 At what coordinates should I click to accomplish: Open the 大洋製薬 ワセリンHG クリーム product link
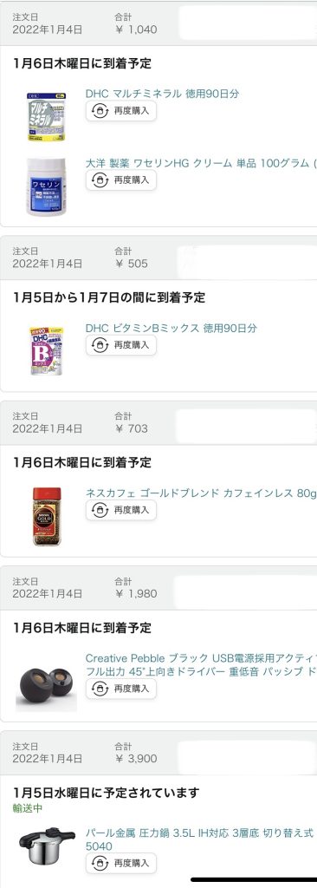click(x=201, y=163)
